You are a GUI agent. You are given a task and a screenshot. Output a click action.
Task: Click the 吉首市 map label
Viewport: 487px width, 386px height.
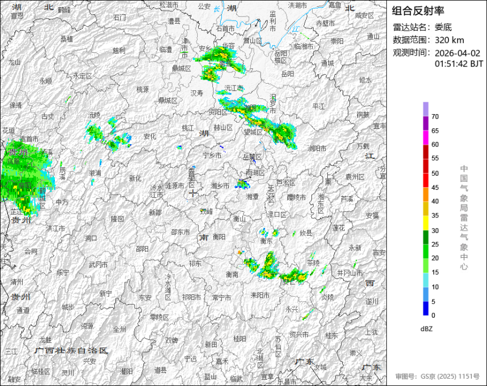(x=29, y=139)
